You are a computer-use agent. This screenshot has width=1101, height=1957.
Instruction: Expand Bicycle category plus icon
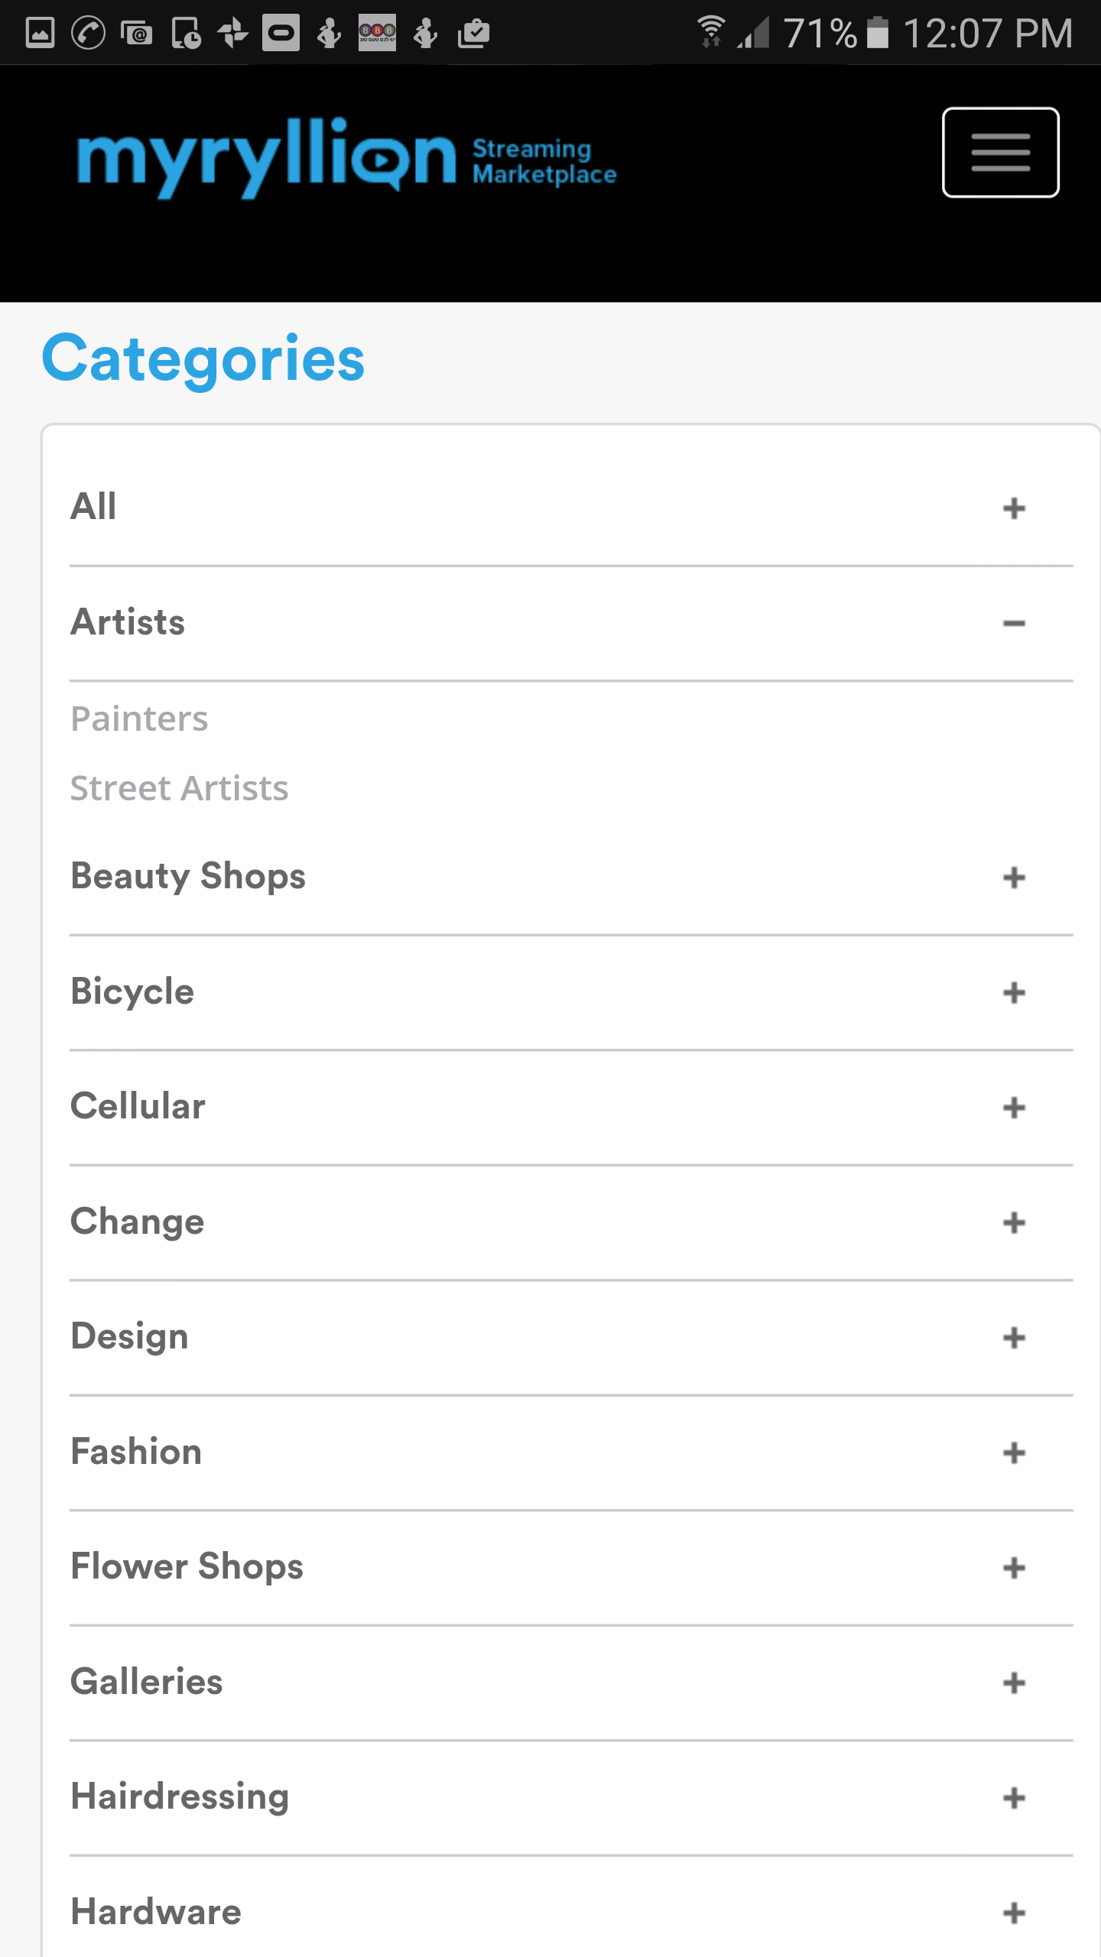(x=1014, y=992)
